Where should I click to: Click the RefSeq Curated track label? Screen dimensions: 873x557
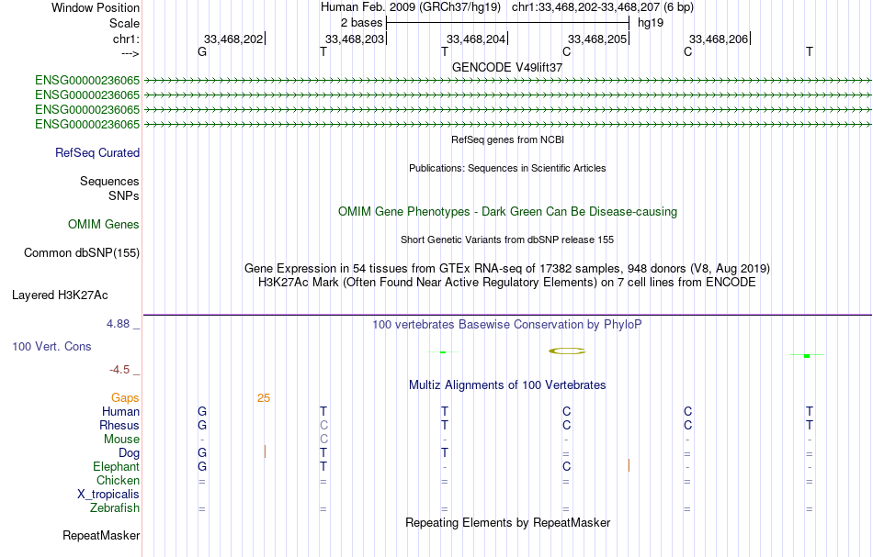tap(96, 152)
